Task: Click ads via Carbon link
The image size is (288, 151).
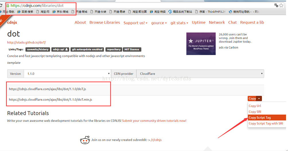Action: [x=229, y=47]
